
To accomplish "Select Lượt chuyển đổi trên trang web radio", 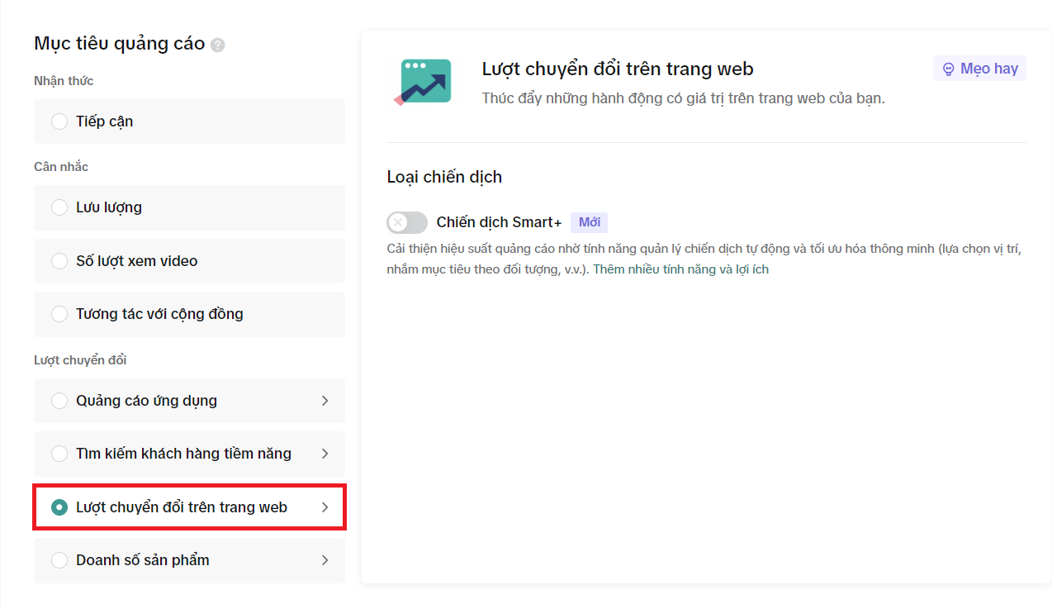I will [x=59, y=507].
